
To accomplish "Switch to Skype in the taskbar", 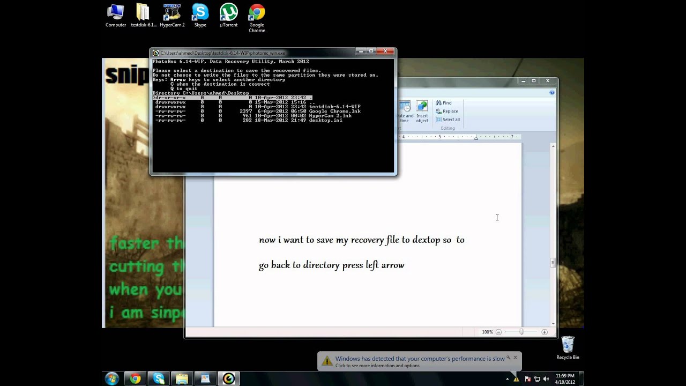I will tap(159, 379).
